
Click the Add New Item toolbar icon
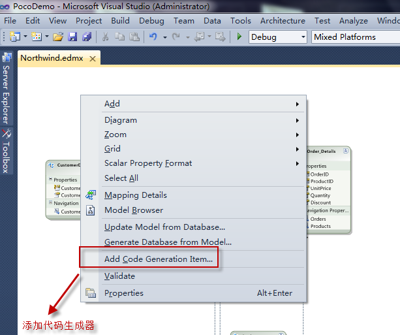click(37, 37)
